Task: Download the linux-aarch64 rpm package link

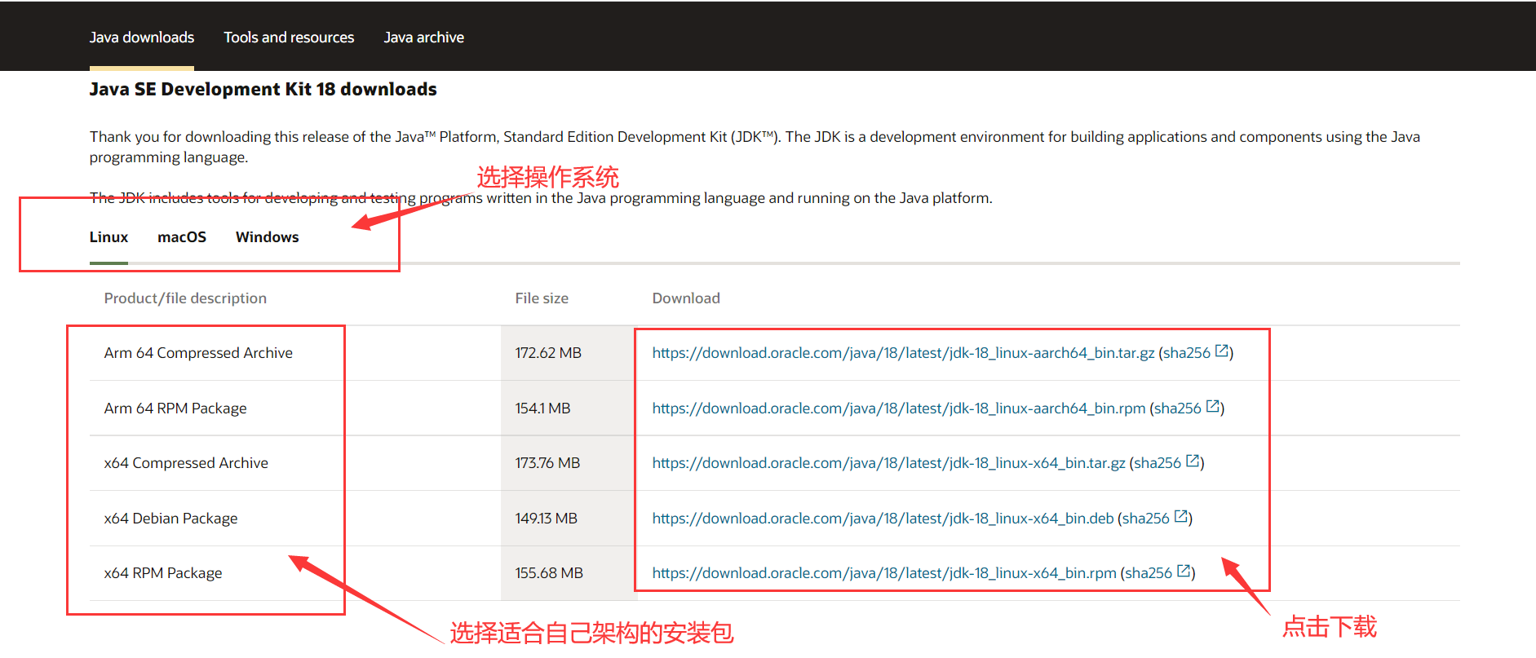Action: pos(899,408)
